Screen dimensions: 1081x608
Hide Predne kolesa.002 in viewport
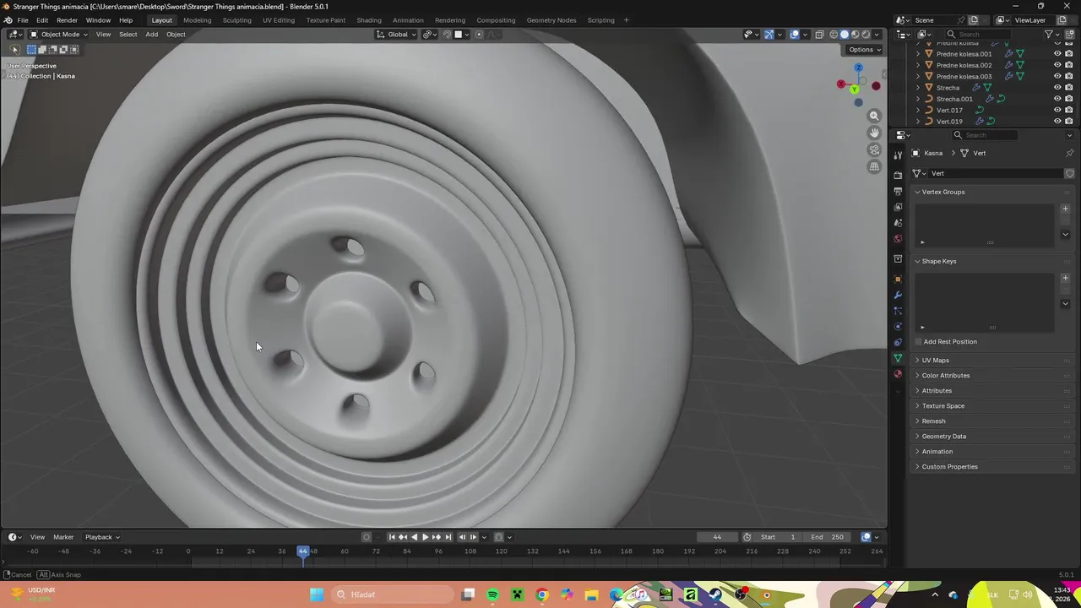[x=1057, y=65]
